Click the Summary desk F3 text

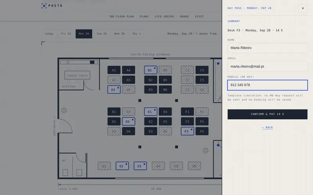[255, 30]
